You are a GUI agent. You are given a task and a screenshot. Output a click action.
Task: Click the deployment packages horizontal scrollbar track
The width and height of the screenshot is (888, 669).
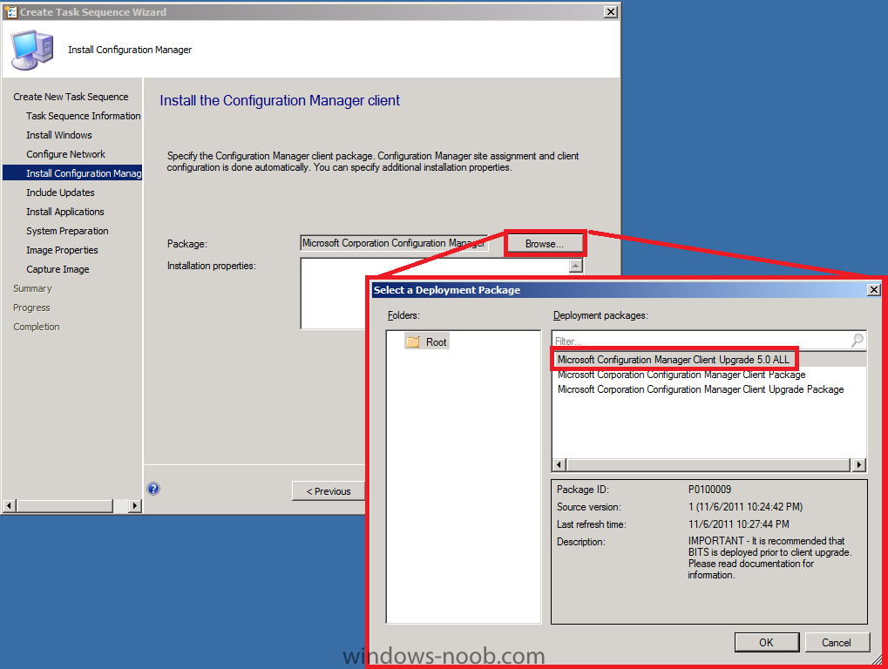click(709, 464)
